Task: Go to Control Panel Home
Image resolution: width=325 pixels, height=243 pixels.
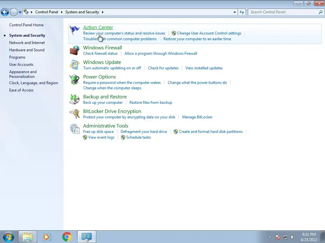Action: 26,25
